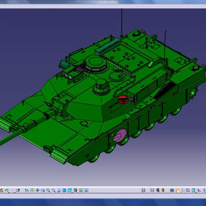Click the round black-and-white update icon

pos(172,191)
